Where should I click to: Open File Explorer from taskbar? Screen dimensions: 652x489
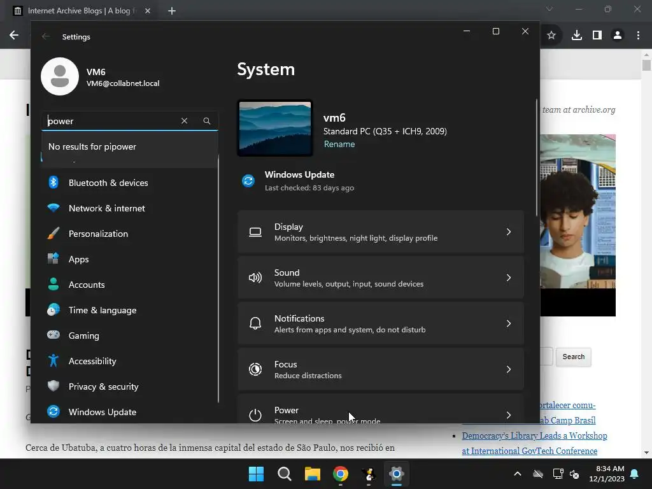pyautogui.click(x=312, y=474)
